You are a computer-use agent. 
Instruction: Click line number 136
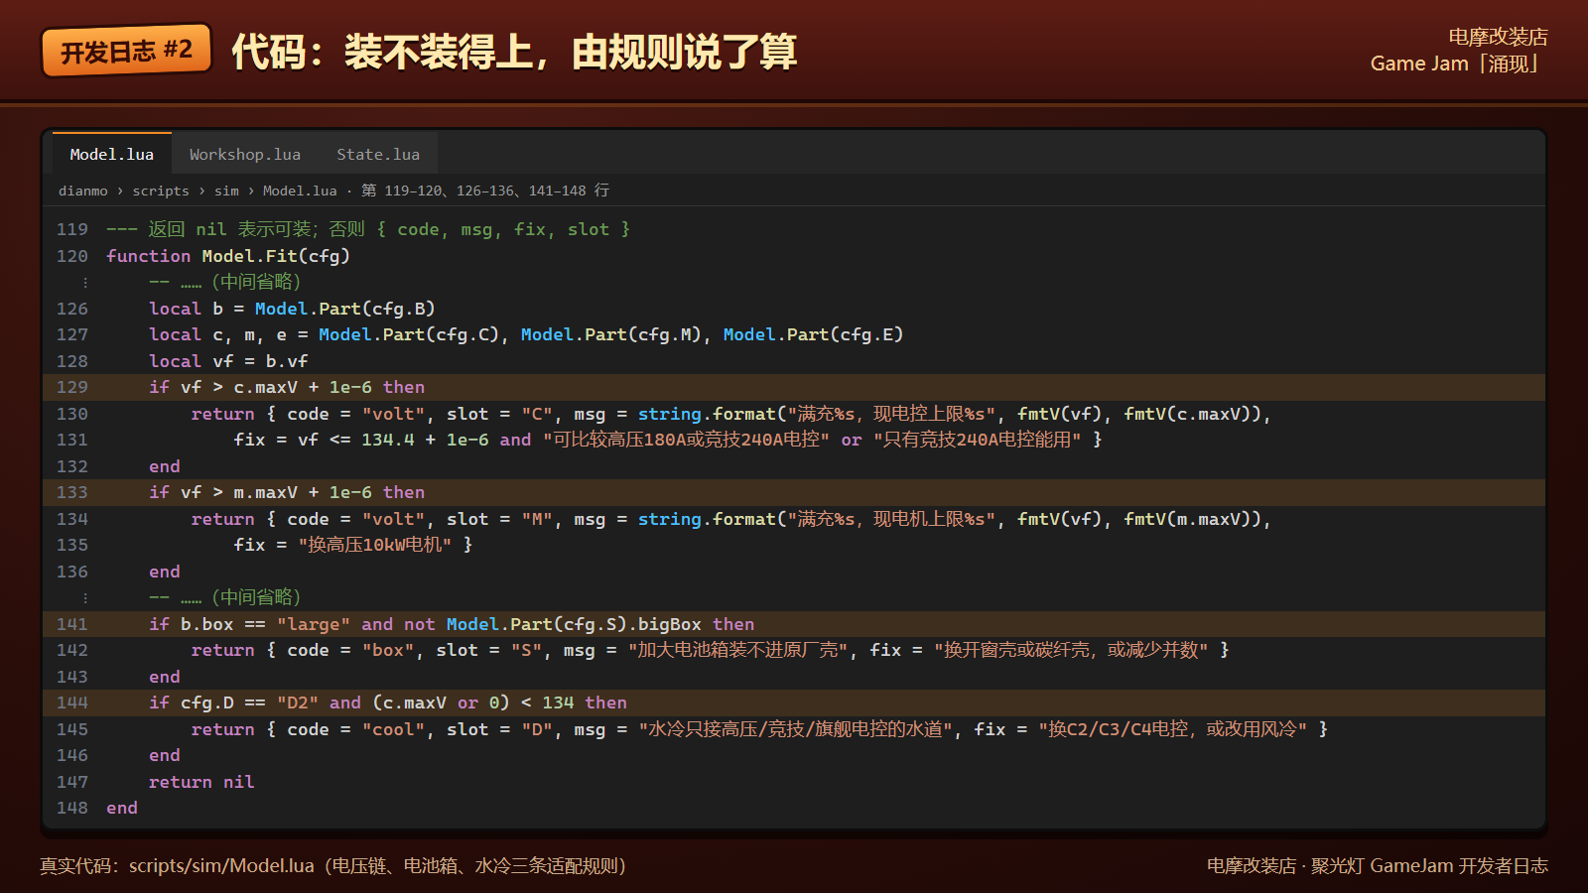72,572
